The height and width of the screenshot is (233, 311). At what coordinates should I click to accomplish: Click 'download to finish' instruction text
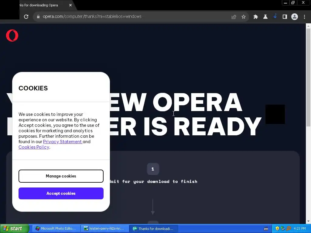tap(172, 181)
